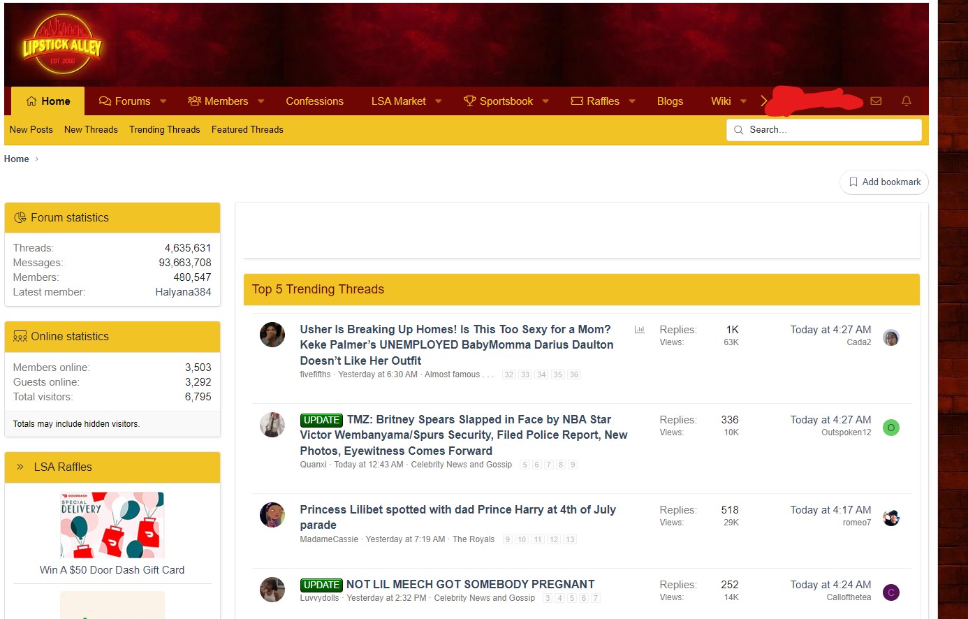This screenshot has height=619, width=968.
Task: Open latest member Halyana384's profile
Action: (183, 292)
